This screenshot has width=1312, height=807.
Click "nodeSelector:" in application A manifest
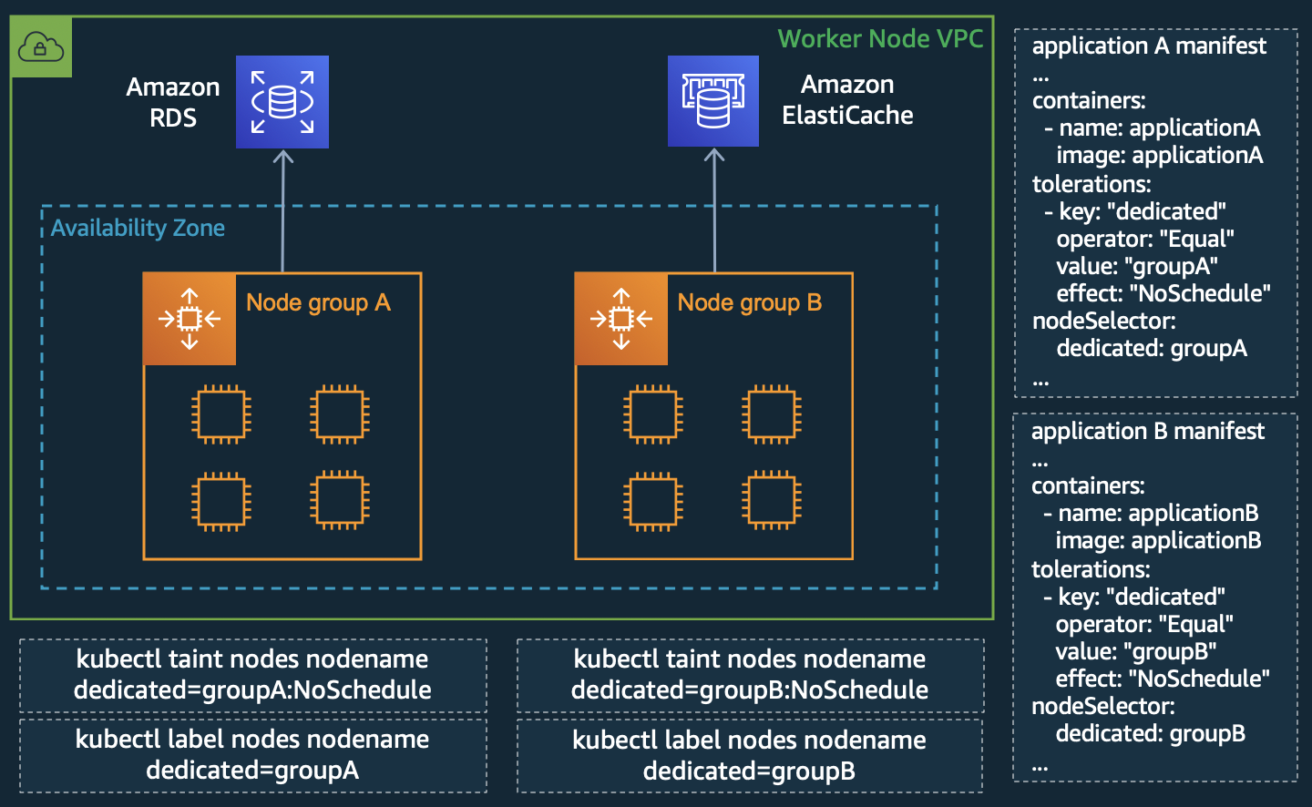point(1104,321)
